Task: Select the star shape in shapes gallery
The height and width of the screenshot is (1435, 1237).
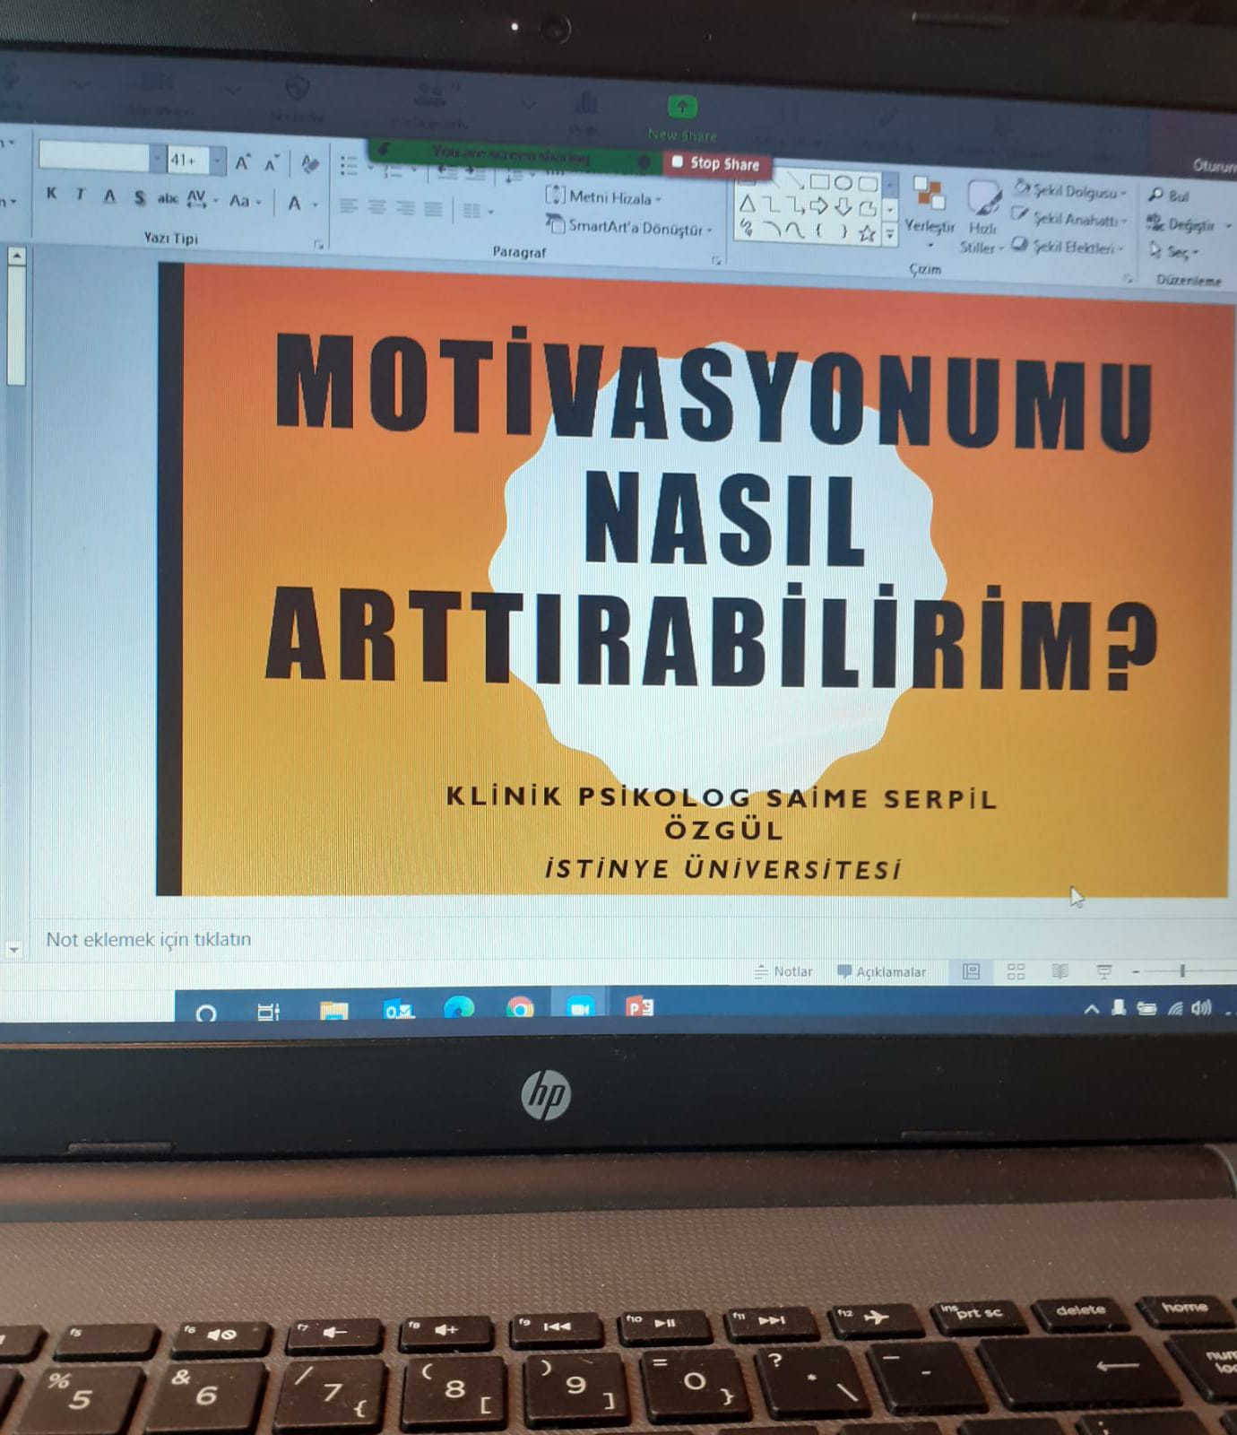Action: click(866, 234)
